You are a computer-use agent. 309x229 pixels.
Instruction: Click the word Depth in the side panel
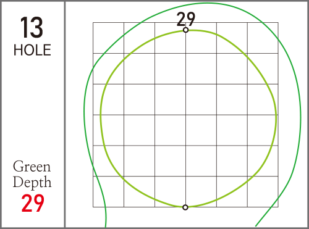pyautogui.click(x=32, y=182)
